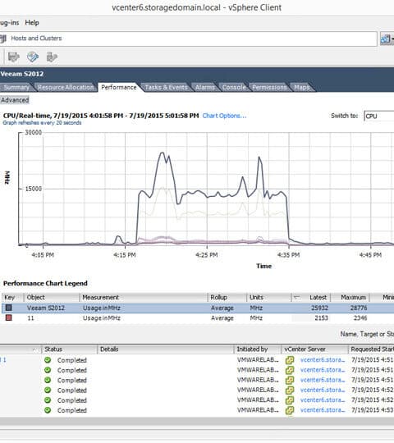Sort legend by the Maximum column header
Image resolution: width=394 pixels, height=443 pixels.
point(350,298)
